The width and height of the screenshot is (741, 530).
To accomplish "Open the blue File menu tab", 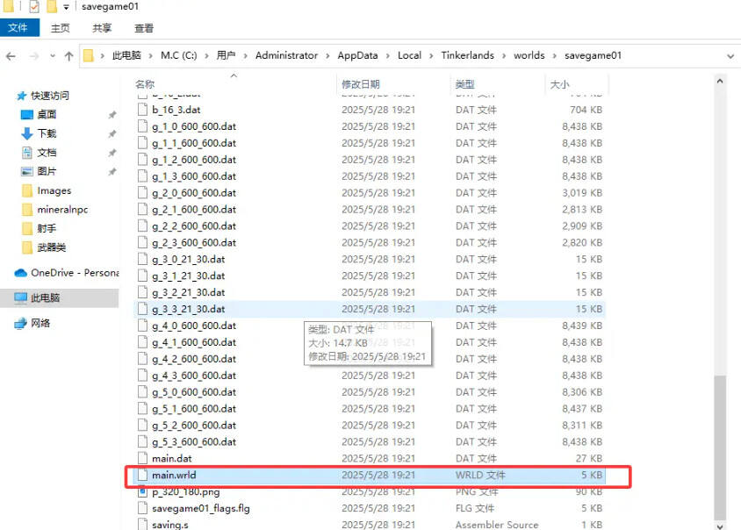I will point(18,28).
